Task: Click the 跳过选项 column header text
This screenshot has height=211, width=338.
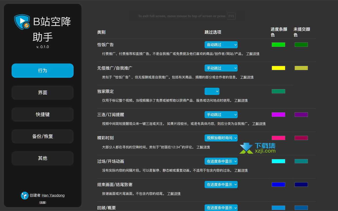Action: 213,32
